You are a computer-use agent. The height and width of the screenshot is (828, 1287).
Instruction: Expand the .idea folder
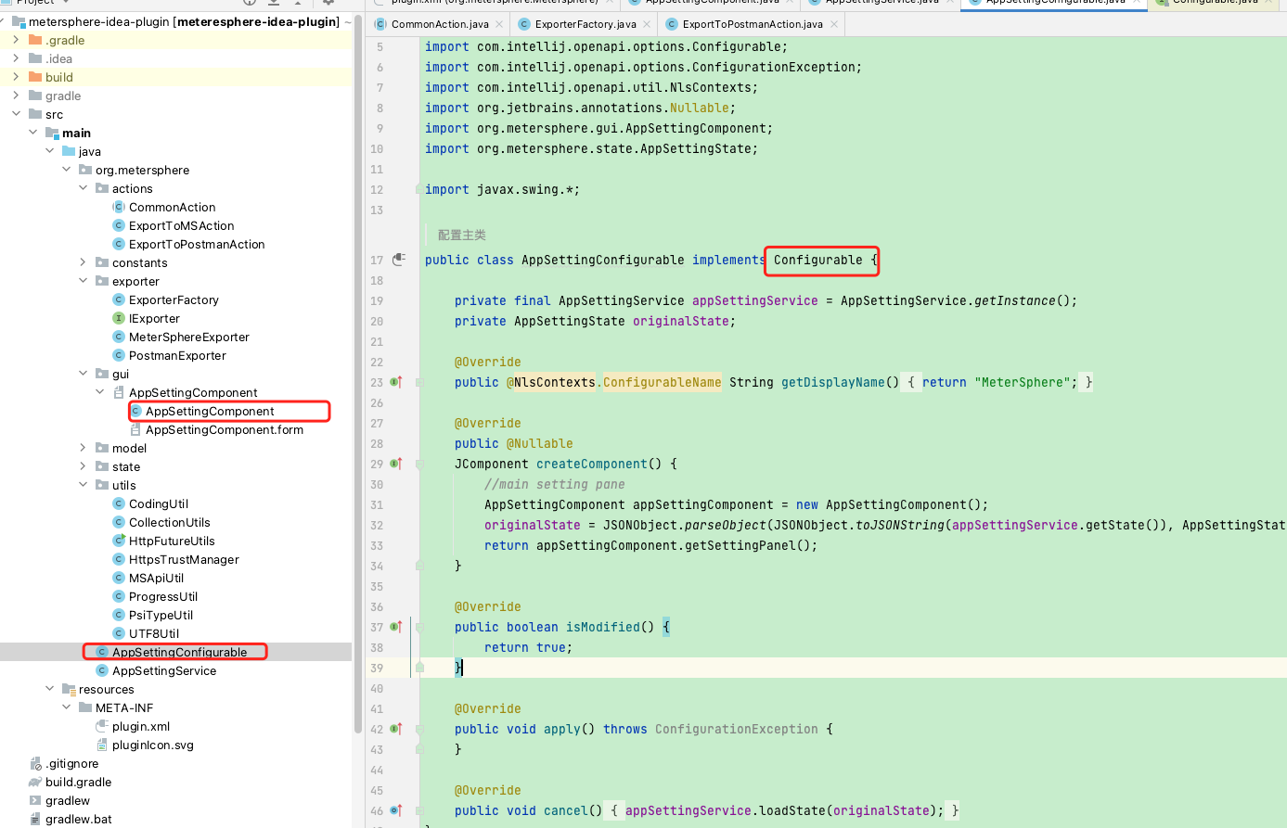click(x=16, y=58)
